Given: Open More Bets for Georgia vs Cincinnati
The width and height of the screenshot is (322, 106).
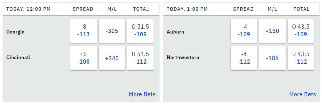Looking at the screenshot, I should 142,94.
